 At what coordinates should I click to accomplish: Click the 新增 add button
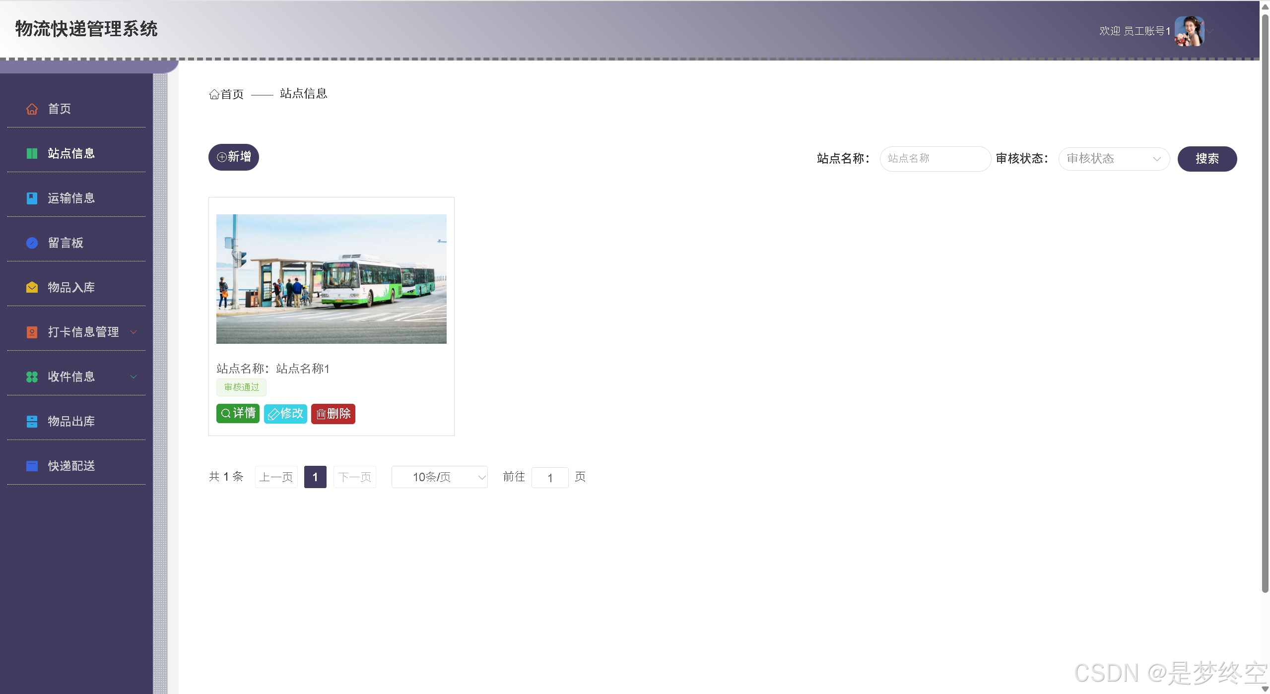coord(234,157)
